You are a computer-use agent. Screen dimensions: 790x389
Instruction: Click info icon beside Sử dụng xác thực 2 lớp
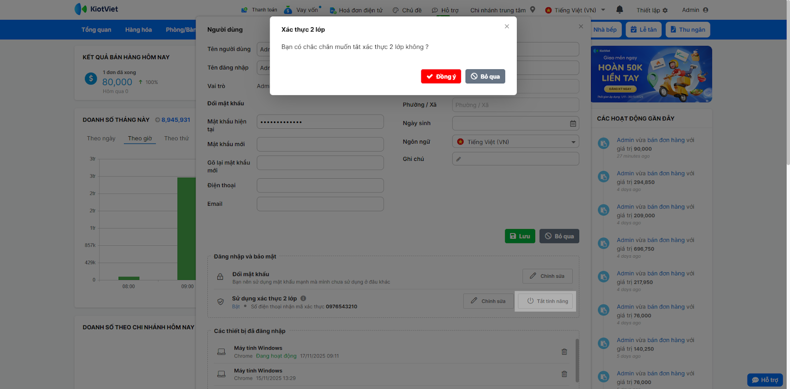click(303, 298)
